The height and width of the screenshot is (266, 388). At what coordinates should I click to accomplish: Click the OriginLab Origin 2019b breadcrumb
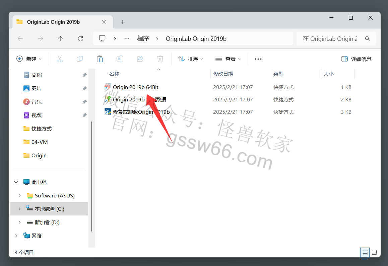pyautogui.click(x=196, y=39)
